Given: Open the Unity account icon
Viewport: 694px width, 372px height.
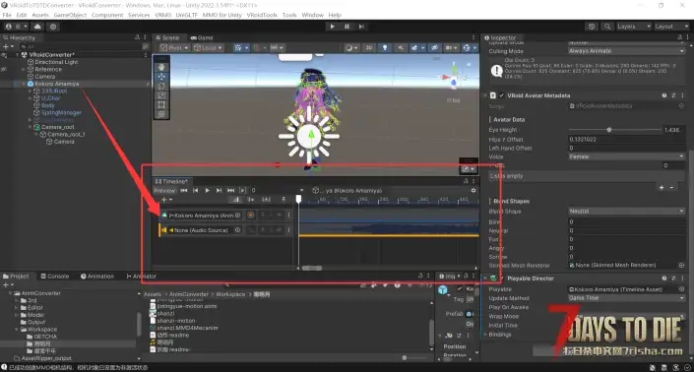Looking at the screenshot, I should tap(9, 27).
